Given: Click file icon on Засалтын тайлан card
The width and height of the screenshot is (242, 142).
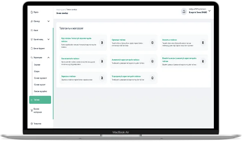Looking at the screenshot, I should pyautogui.click(x=203, y=43).
